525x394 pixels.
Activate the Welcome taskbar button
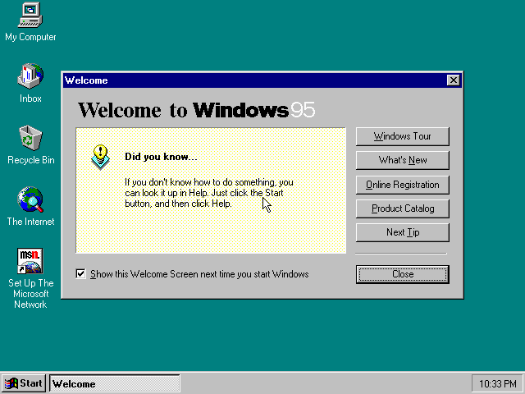pyautogui.click(x=115, y=383)
